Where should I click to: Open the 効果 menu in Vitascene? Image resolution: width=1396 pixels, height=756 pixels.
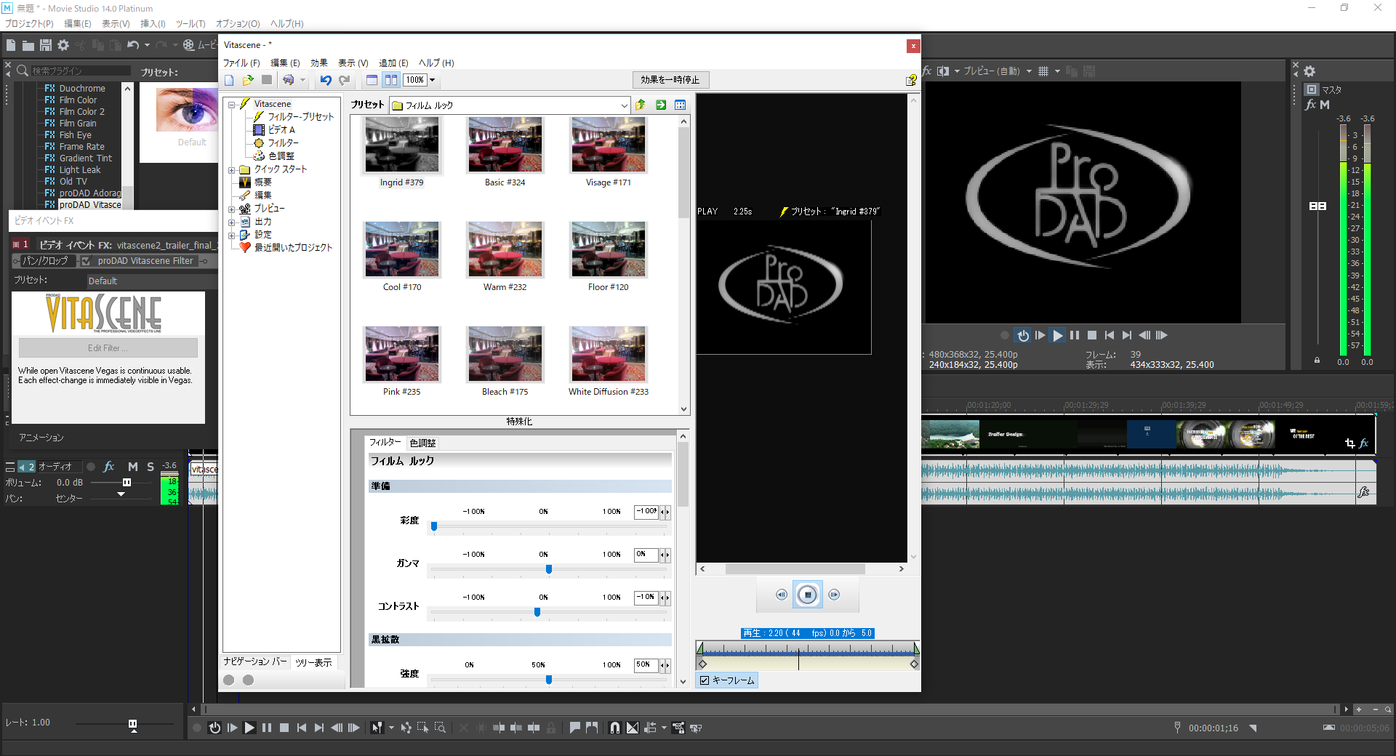coord(318,63)
